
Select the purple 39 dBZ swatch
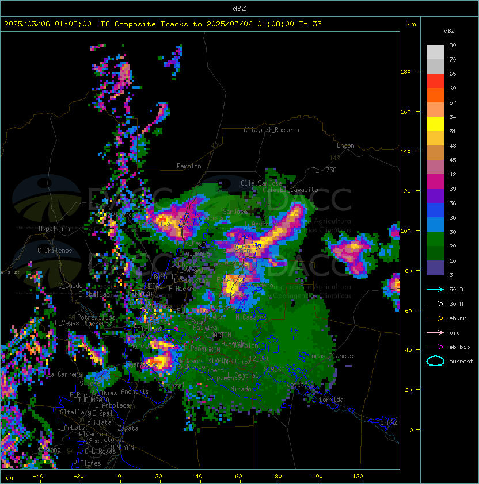[435, 195]
